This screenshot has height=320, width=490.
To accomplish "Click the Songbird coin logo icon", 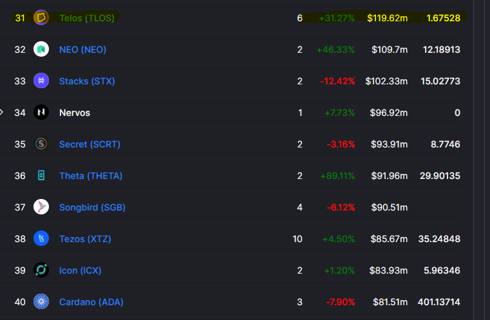I will [41, 207].
